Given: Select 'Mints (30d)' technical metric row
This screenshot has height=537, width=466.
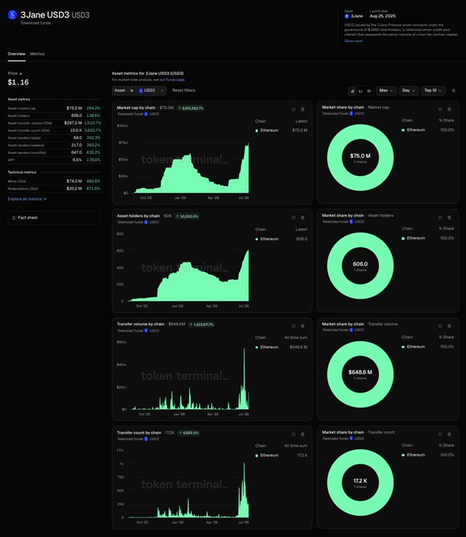Looking at the screenshot, I should tap(54, 181).
